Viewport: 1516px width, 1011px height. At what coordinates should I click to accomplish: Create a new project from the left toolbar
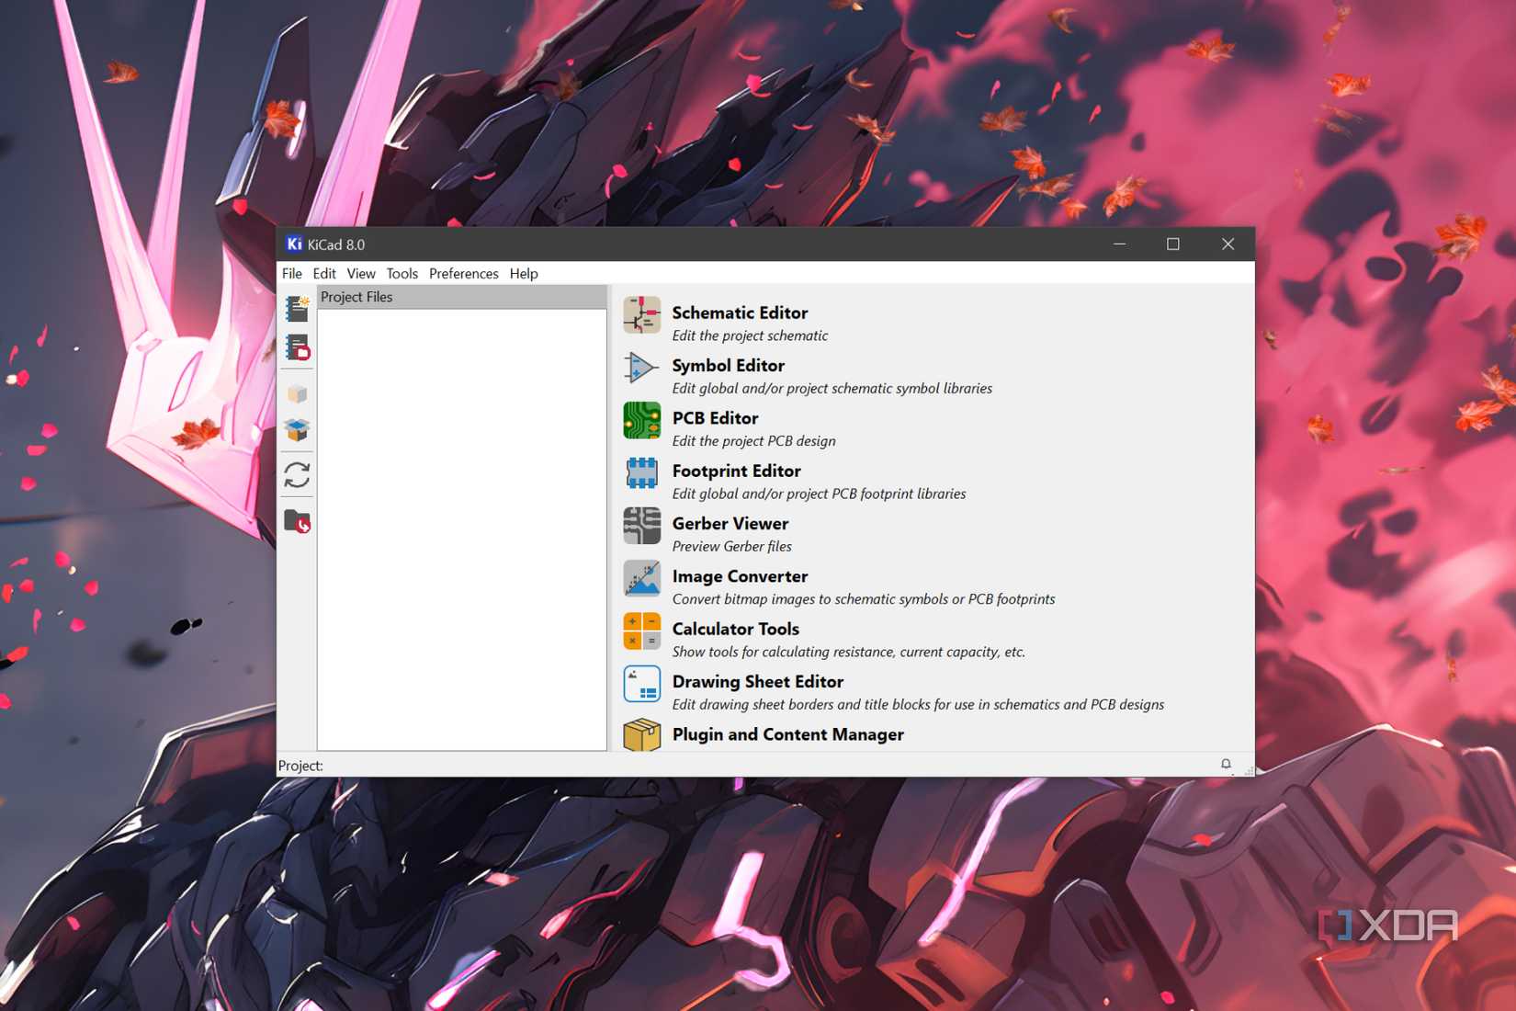pyautogui.click(x=297, y=308)
